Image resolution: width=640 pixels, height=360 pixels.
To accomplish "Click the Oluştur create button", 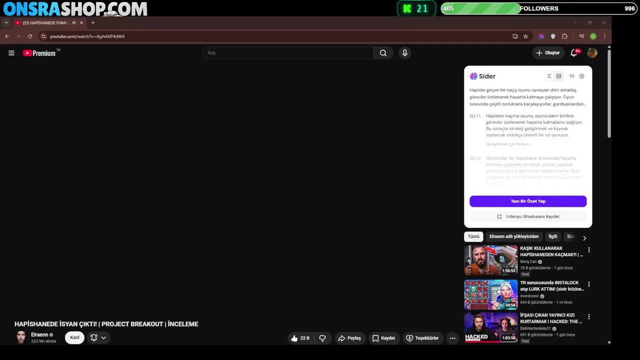I will pos(548,52).
